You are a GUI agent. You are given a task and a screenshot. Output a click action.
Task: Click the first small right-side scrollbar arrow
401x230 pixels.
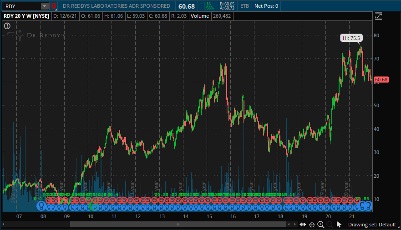coord(289,225)
